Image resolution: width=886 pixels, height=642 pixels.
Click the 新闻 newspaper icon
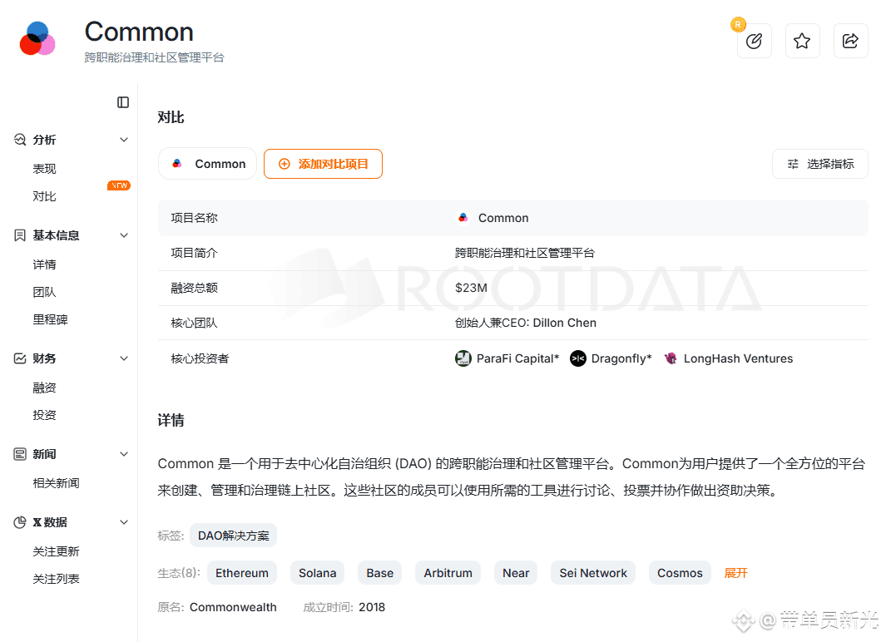tap(20, 454)
